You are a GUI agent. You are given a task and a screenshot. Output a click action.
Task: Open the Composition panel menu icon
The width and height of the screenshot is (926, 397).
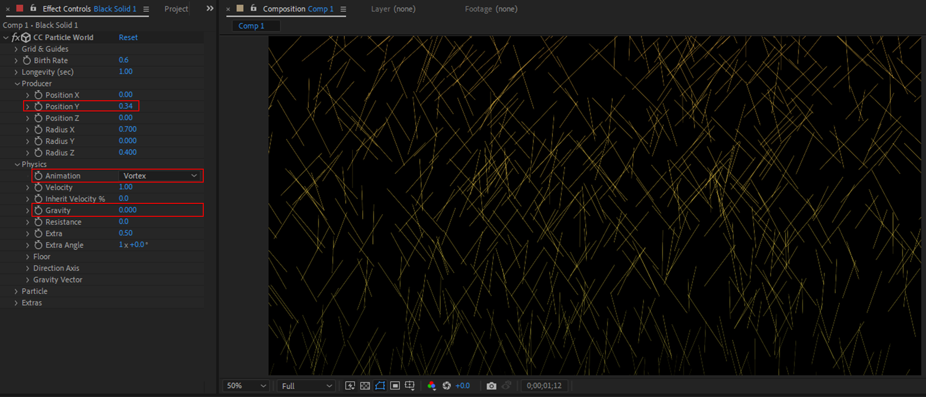(343, 9)
